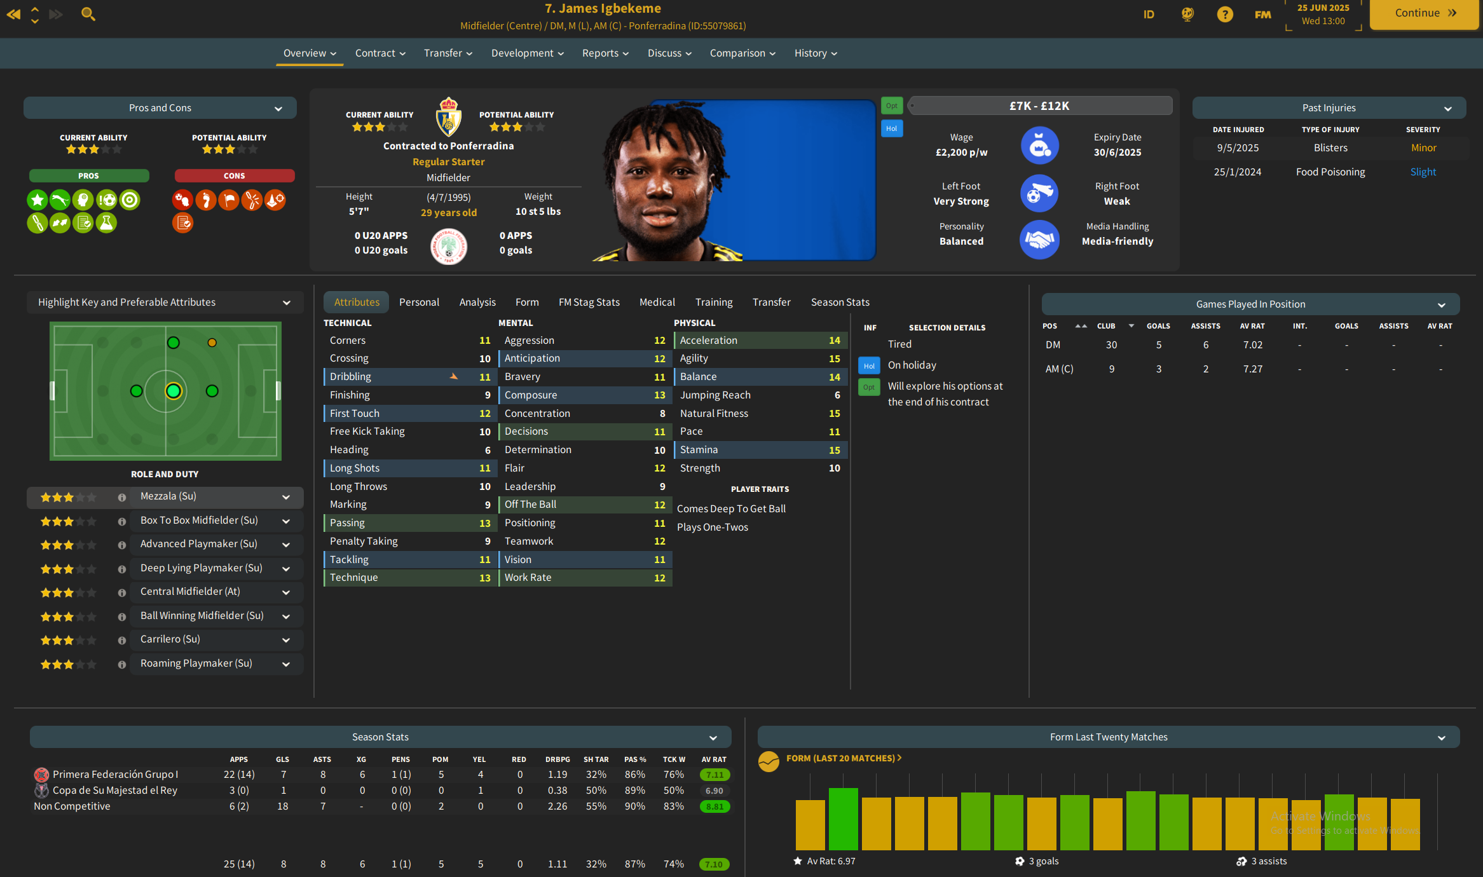Click the ID icon in top bar
Viewport: 1483px width, 877px height.
pos(1148,14)
